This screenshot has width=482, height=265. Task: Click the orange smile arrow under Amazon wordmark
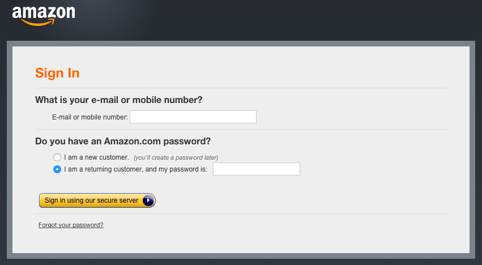pos(38,23)
